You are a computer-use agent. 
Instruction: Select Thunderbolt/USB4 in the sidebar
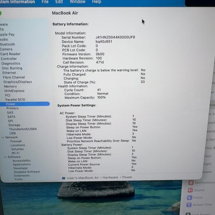coord(23,129)
